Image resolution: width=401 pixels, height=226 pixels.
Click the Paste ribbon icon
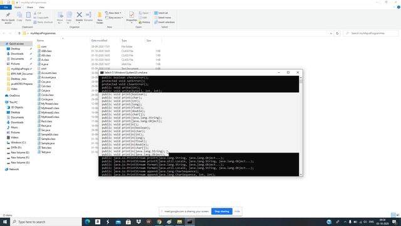coord(28,17)
